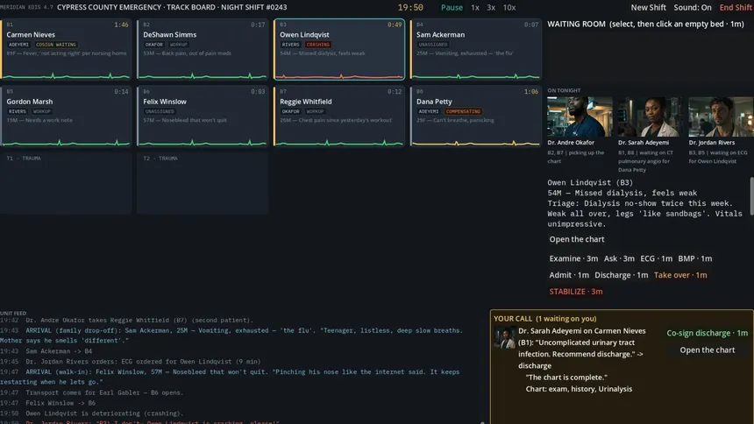Select Reggie Whitfield bed B7 card

339,116
